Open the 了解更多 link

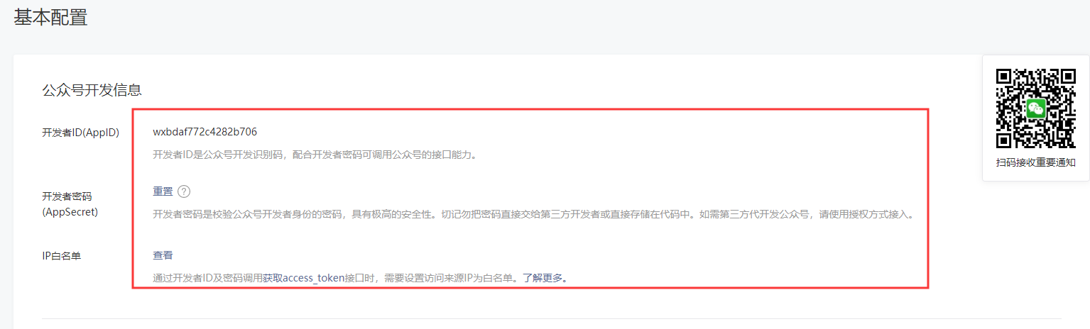tap(543, 278)
